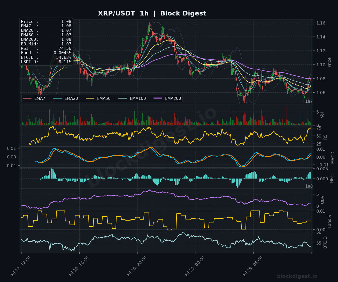Click the Jul 29, 04:00 date label

click(253, 267)
